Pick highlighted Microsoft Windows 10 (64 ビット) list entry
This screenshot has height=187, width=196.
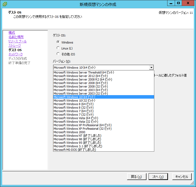point(104,97)
